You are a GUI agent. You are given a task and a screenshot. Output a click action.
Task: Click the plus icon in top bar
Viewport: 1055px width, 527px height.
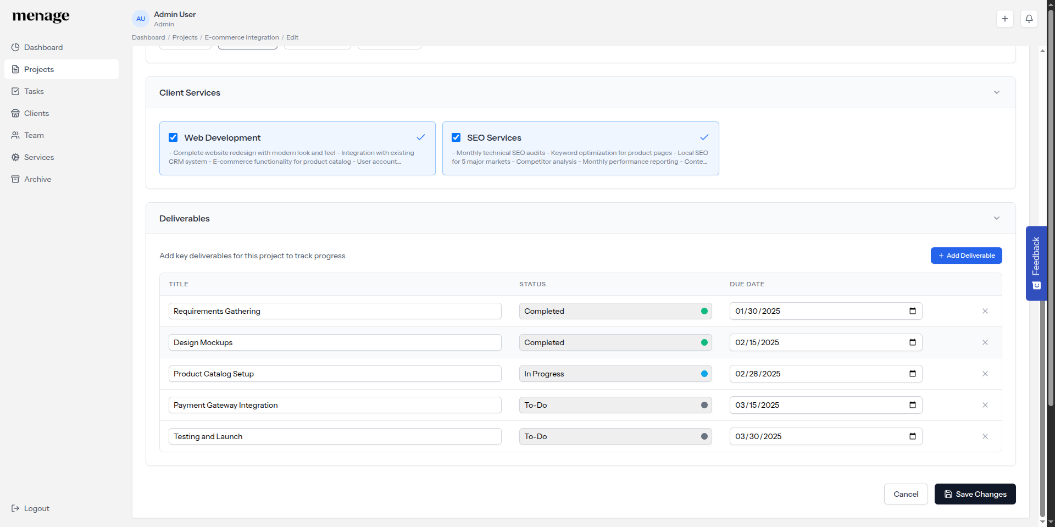pos(1005,18)
